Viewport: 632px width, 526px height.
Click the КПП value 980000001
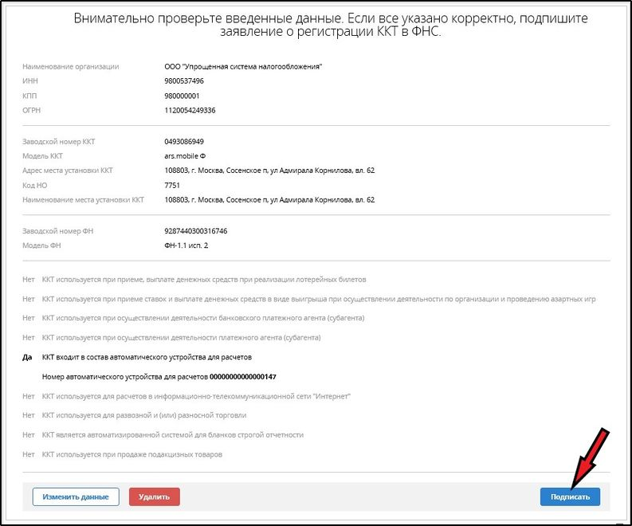click(183, 96)
